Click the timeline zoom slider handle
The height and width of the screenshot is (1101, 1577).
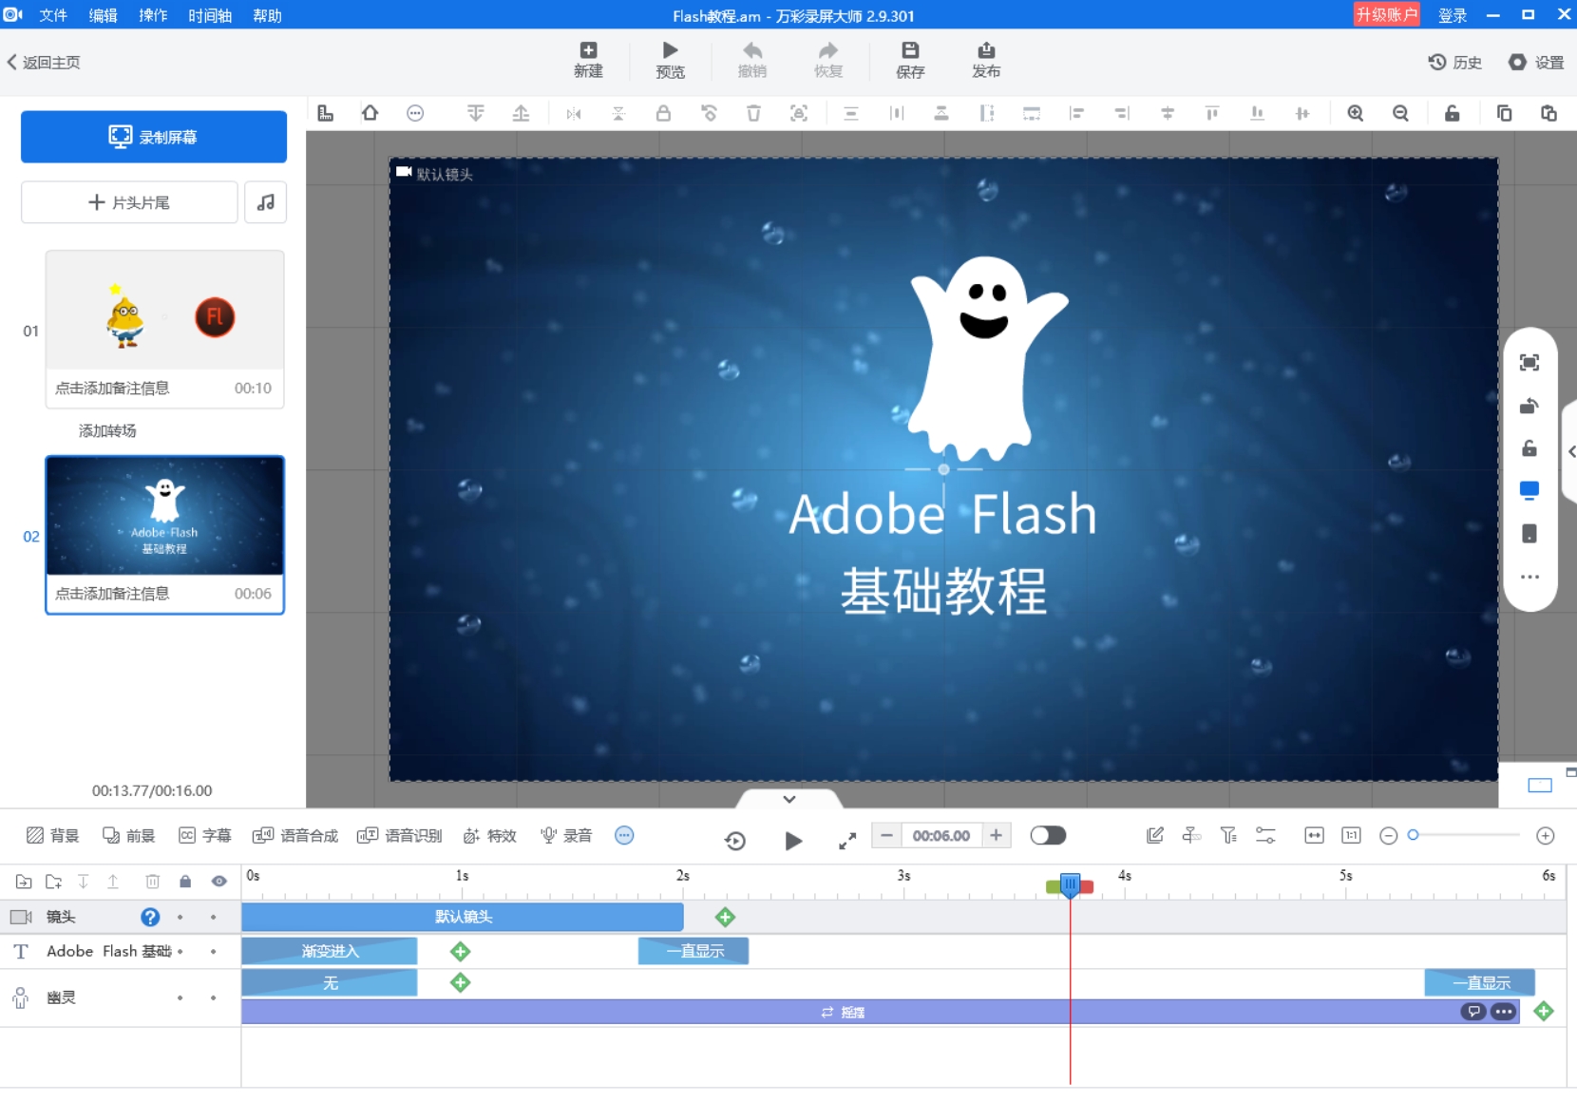tap(1414, 835)
